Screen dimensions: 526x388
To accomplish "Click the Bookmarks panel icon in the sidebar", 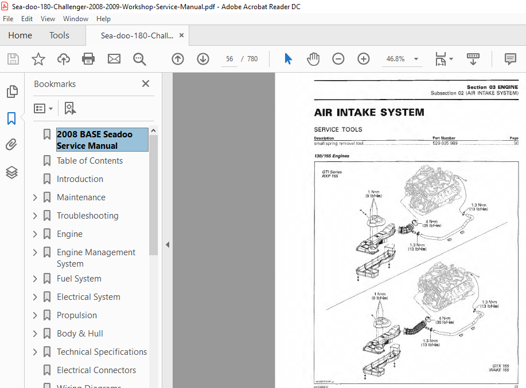I will point(11,118).
